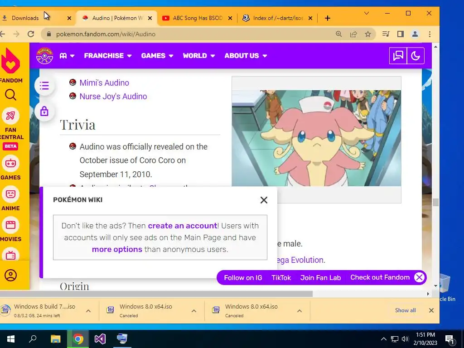View site information lock icon
Viewport: 464px width, 348px height.
pos(49,34)
